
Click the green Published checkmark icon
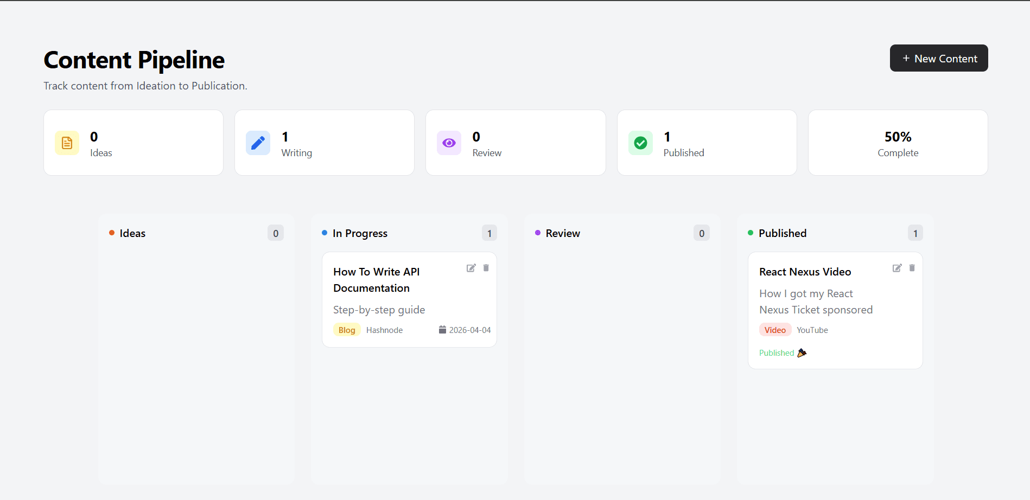coord(640,143)
